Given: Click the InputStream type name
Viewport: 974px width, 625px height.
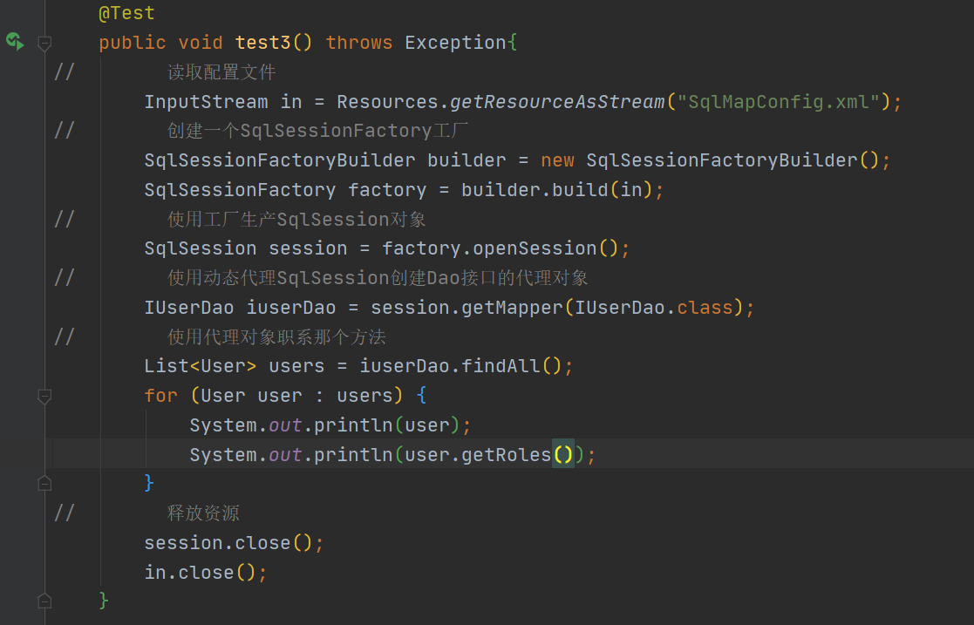Looking at the screenshot, I should pos(207,101).
